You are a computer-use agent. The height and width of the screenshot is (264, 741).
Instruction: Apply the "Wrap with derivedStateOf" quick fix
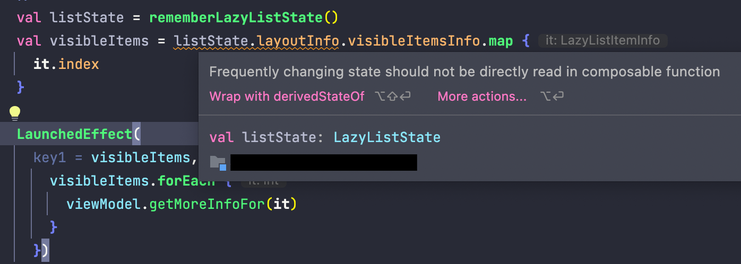[x=287, y=96]
